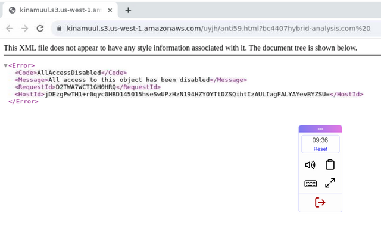
Task: Click the fullscreen expand arrows icon
Action: click(x=330, y=183)
